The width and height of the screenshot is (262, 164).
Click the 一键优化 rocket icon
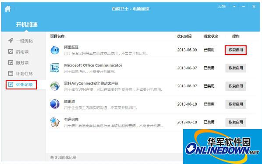pyautogui.click(x=11, y=40)
